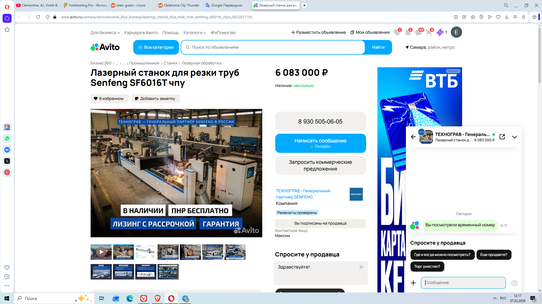Open VK icon in Opera sidebar

pos(7,150)
